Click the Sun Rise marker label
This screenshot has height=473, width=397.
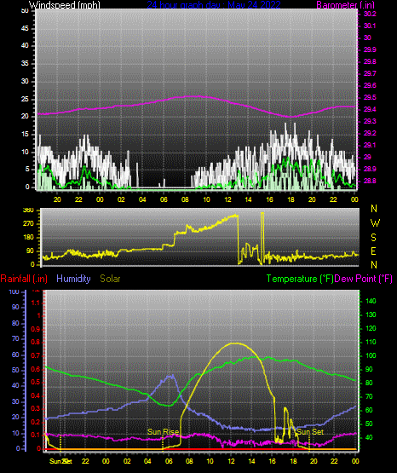(x=163, y=432)
